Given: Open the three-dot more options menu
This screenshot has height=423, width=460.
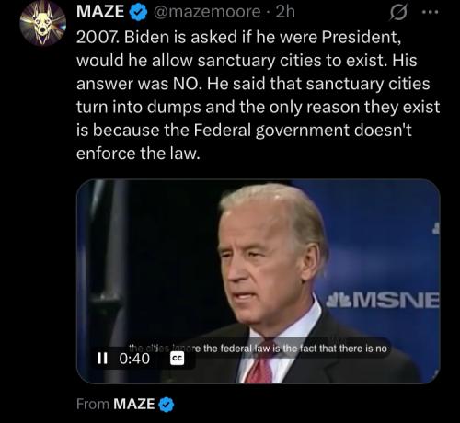Looking at the screenshot, I should (x=431, y=13).
